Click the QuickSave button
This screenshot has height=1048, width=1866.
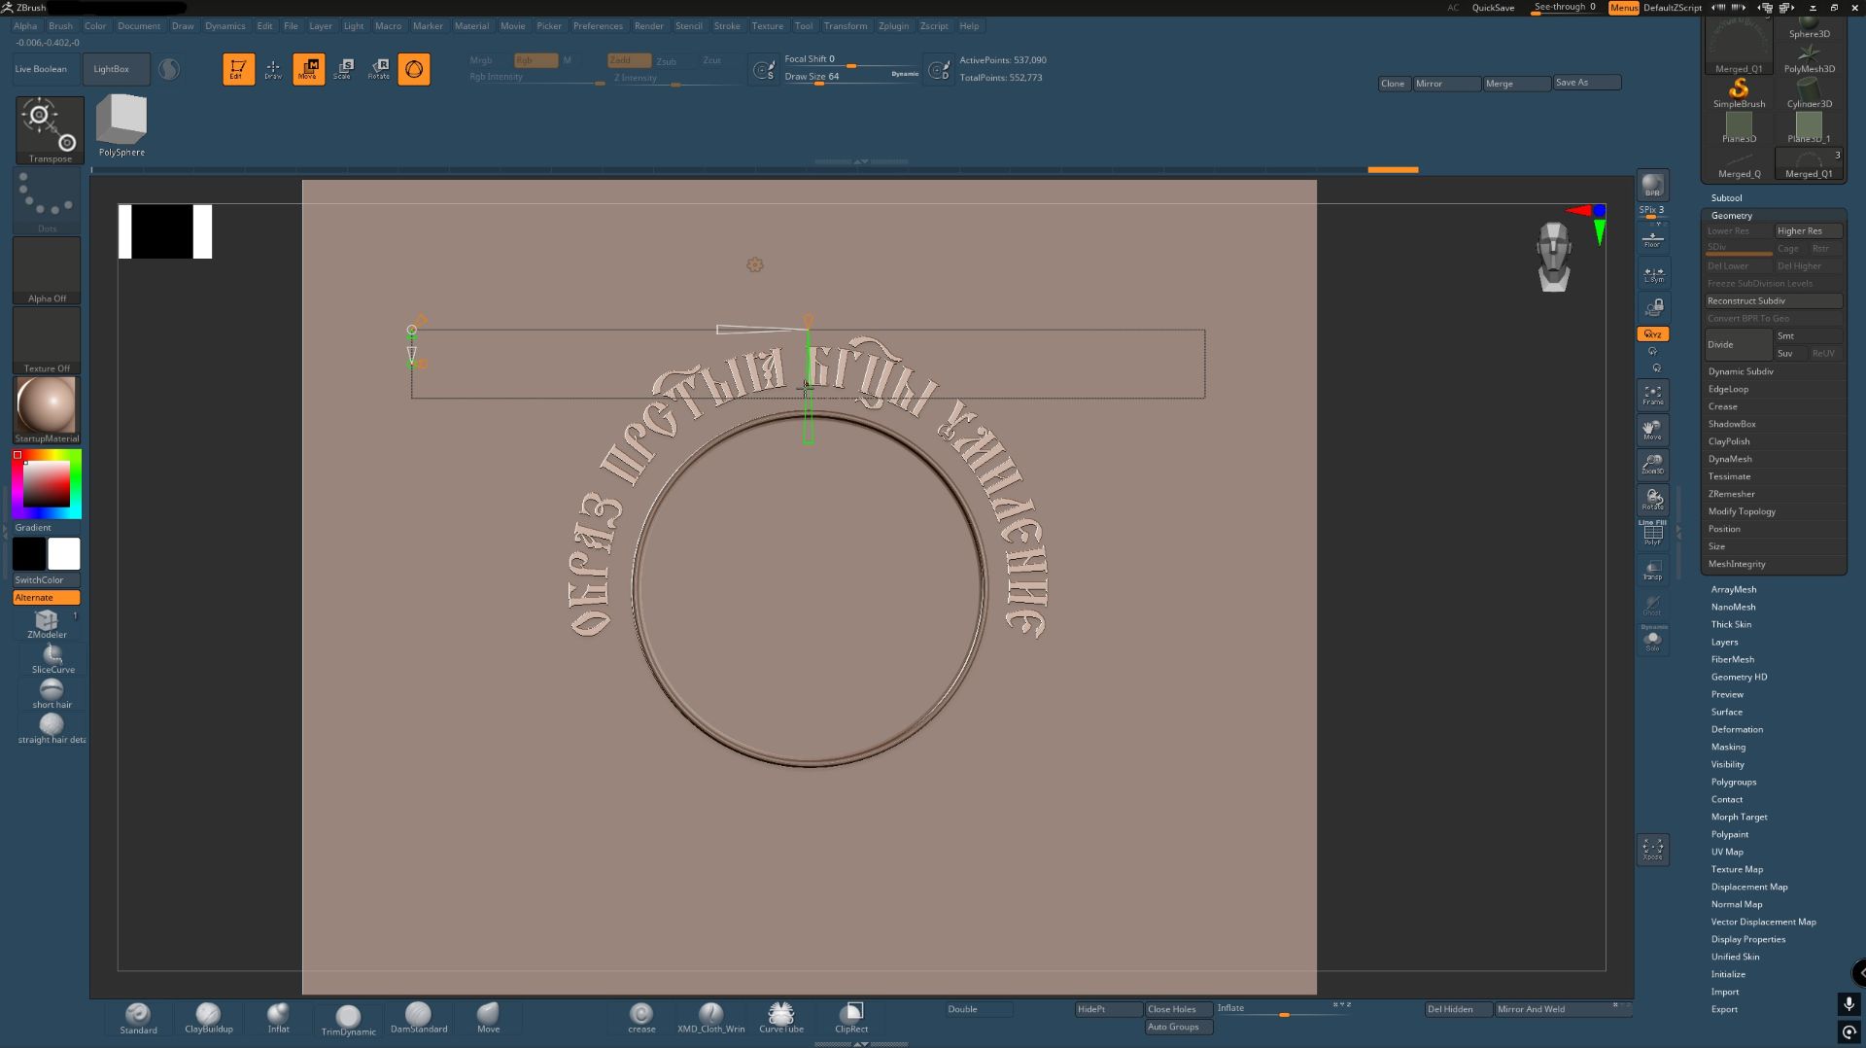[1493, 8]
